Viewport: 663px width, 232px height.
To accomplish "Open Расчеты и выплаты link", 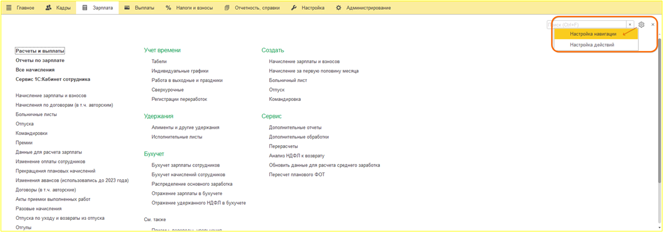I will click(x=40, y=51).
